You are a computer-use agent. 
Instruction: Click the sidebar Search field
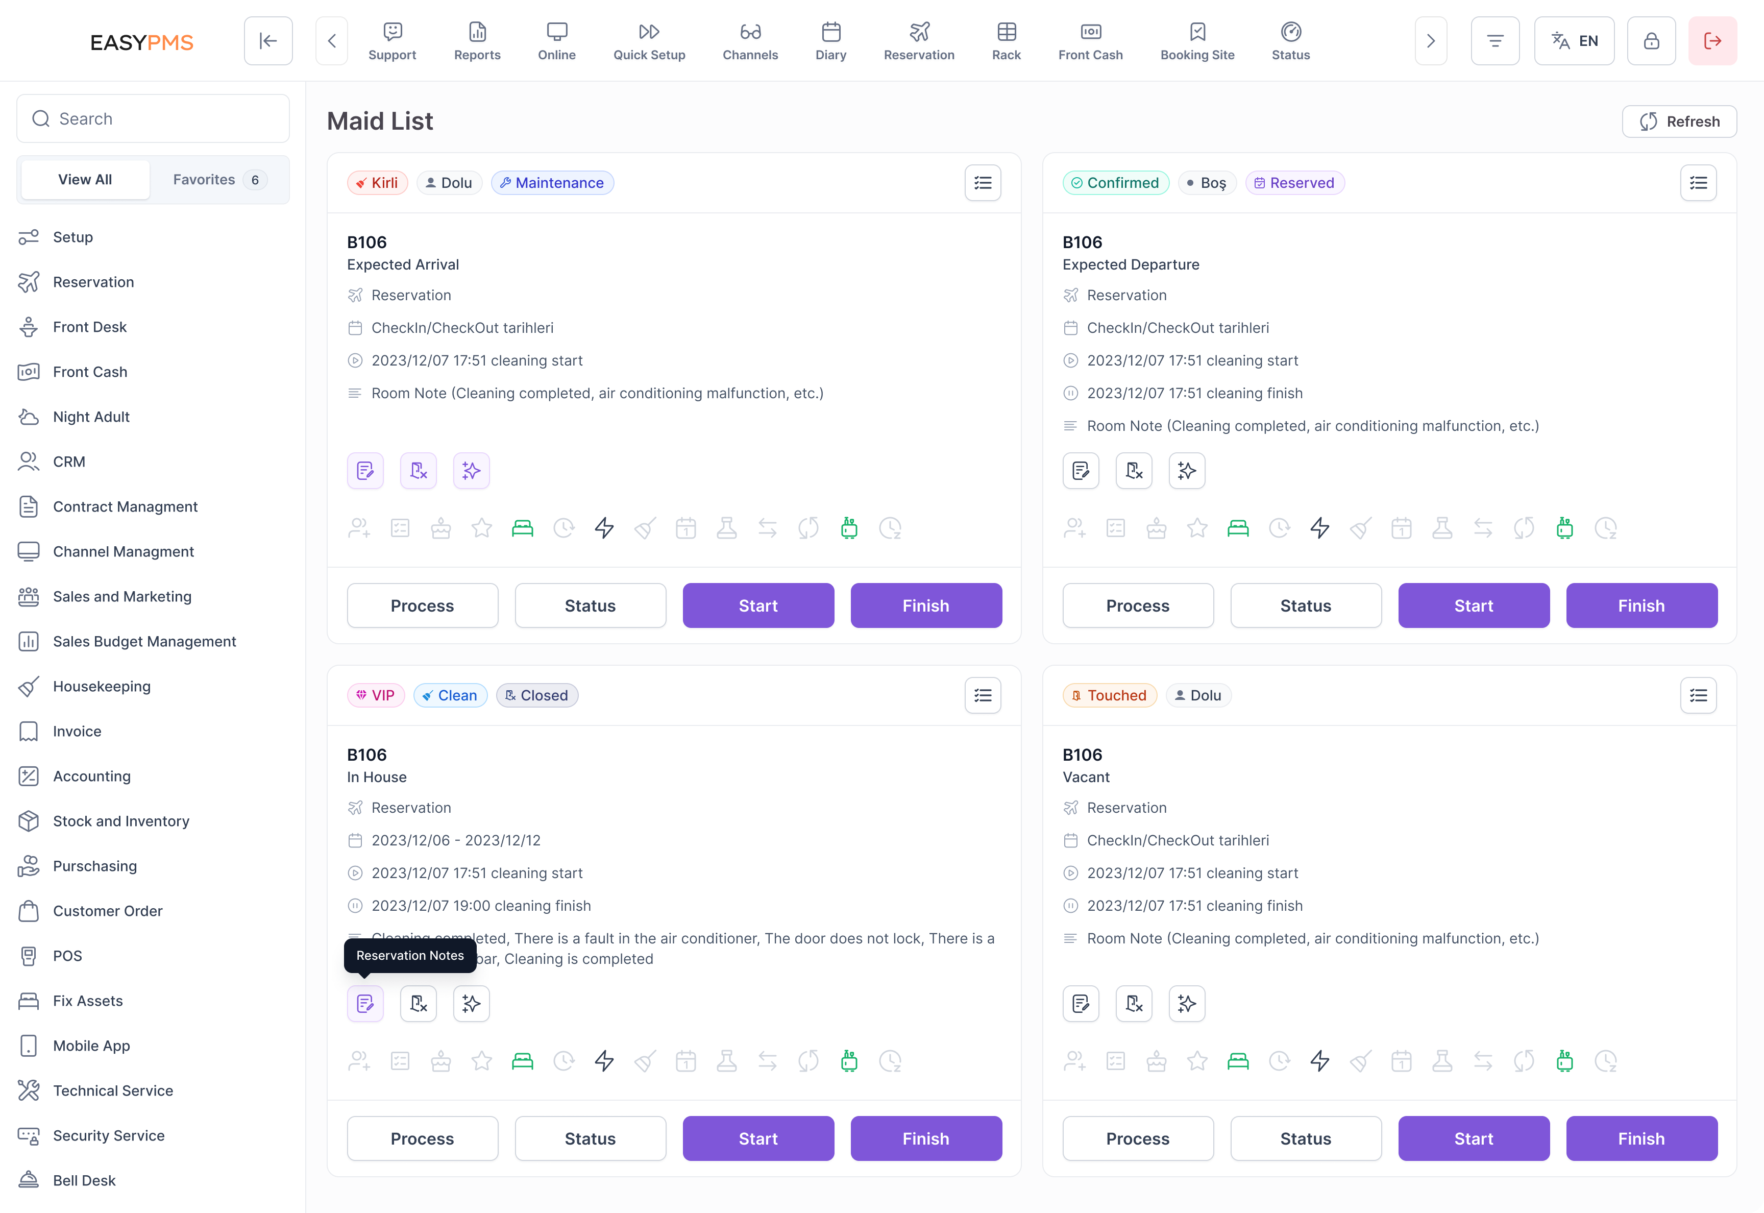pyautogui.click(x=154, y=118)
